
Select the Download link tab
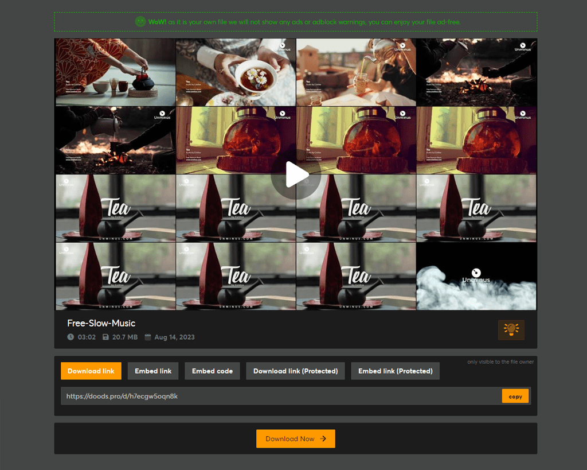91,371
